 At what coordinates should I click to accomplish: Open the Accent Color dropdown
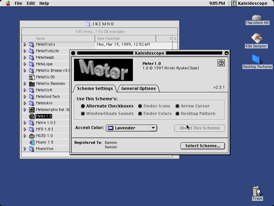tap(132, 128)
